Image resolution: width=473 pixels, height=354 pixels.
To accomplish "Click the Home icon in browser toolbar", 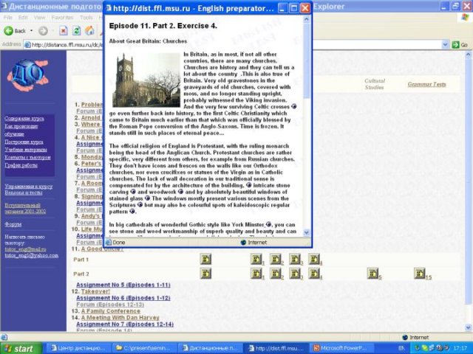I will pyautogui.click(x=89, y=31).
